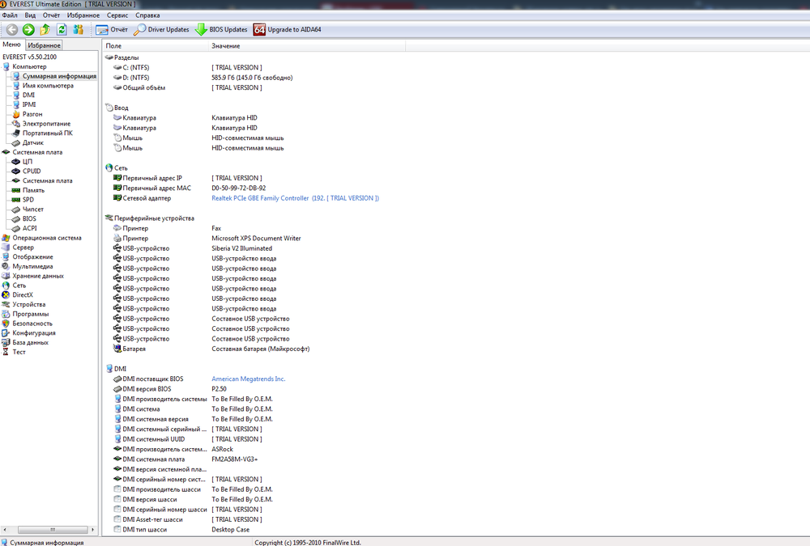Click the green Forward navigation arrow

[x=28, y=30]
